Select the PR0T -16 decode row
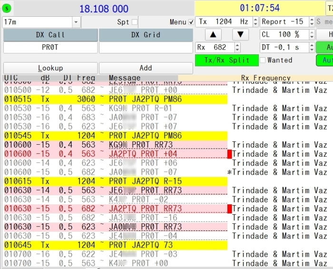This screenshot has width=333, height=269. pos(116,218)
